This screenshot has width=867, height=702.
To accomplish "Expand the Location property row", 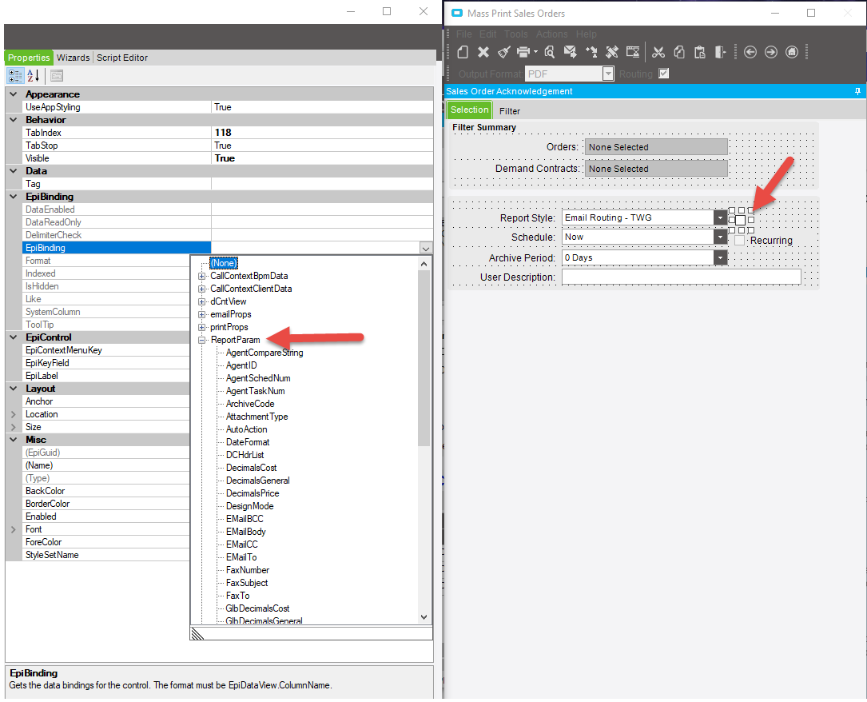I will (x=14, y=414).
